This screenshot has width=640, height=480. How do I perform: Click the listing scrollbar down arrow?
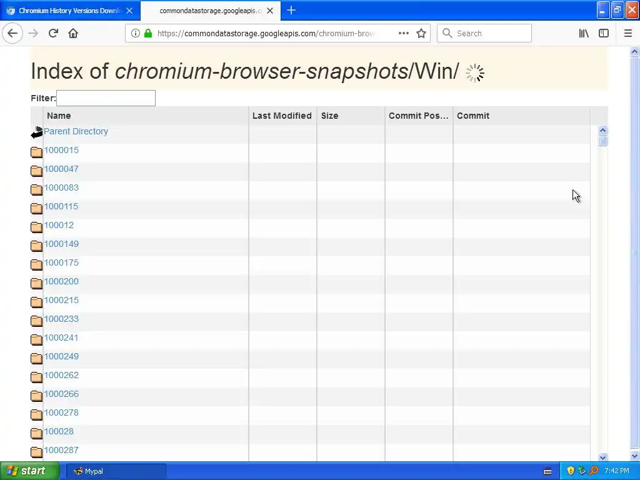click(x=603, y=457)
